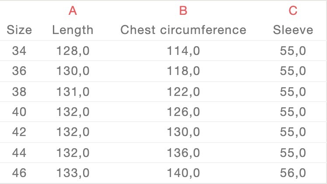327x184 pixels.
Task: Choose size 46 row label
Action: (19, 173)
